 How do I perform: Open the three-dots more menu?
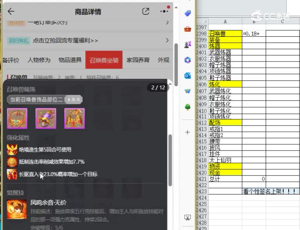pyautogui.click(x=164, y=11)
